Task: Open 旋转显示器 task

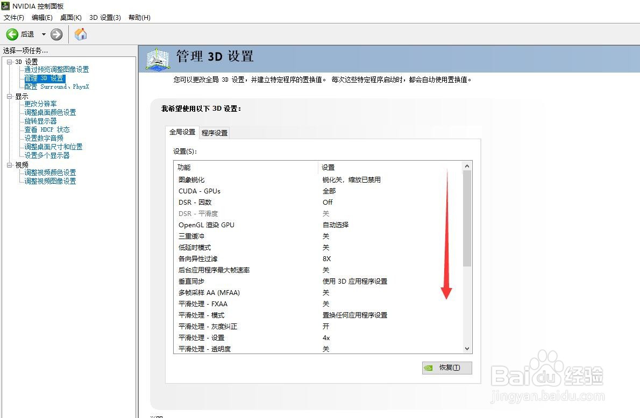Action: [40, 121]
